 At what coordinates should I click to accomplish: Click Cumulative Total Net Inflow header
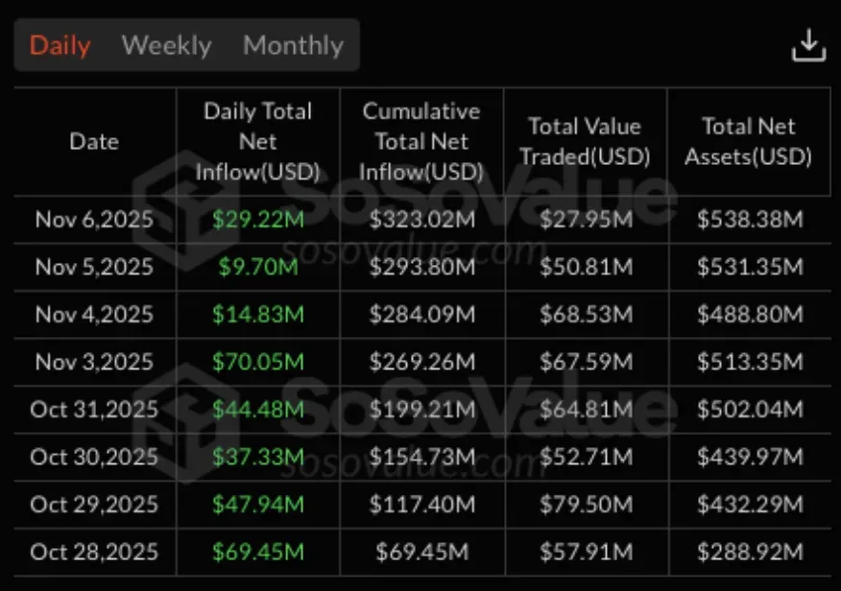pyautogui.click(x=420, y=142)
